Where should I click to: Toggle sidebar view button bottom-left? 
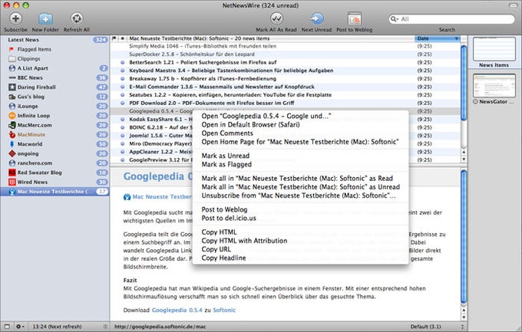7,327
